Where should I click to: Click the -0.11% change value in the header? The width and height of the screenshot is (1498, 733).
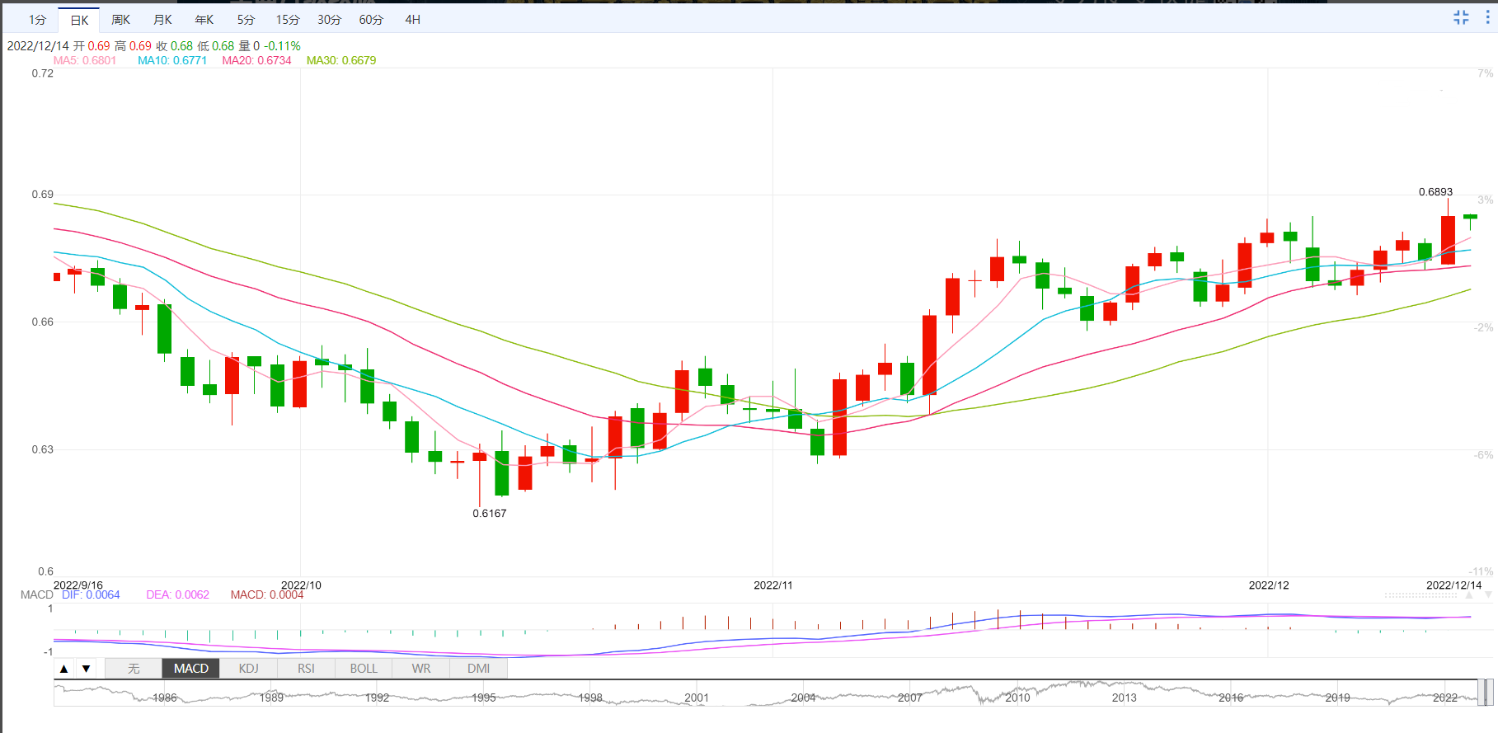point(282,46)
